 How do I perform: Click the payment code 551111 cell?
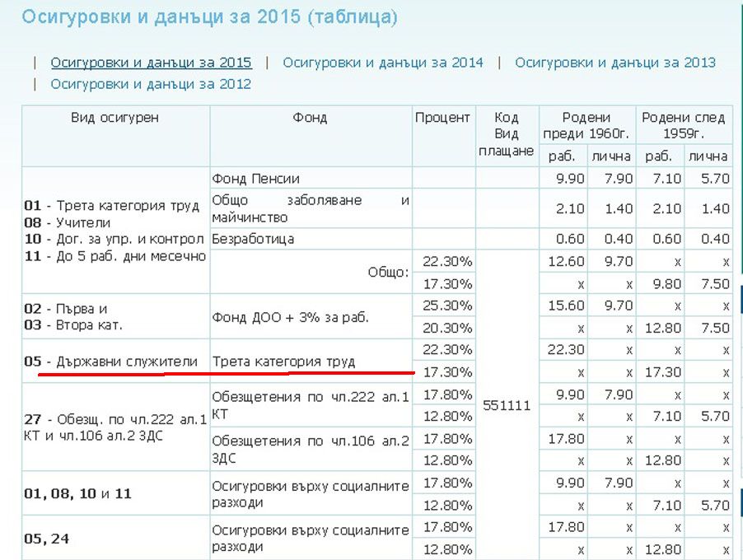point(507,406)
